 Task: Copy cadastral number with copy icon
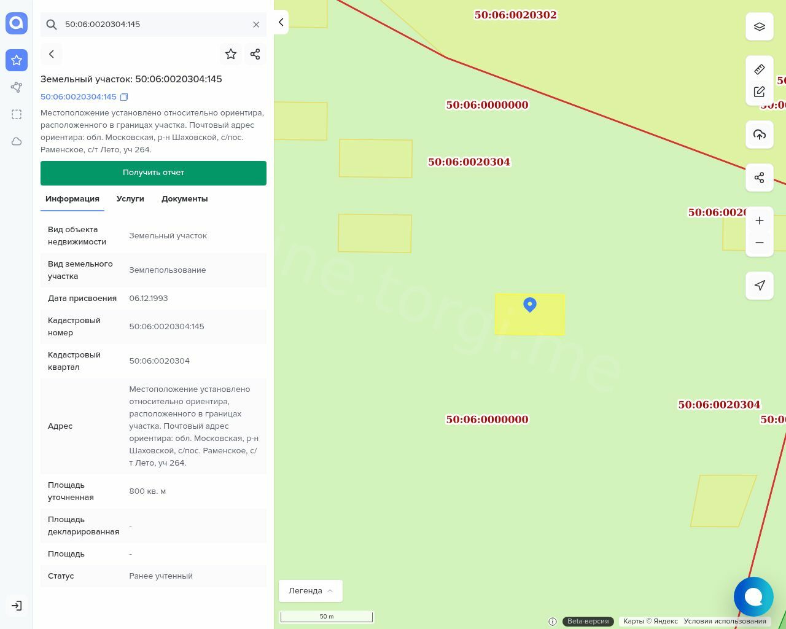coord(124,97)
